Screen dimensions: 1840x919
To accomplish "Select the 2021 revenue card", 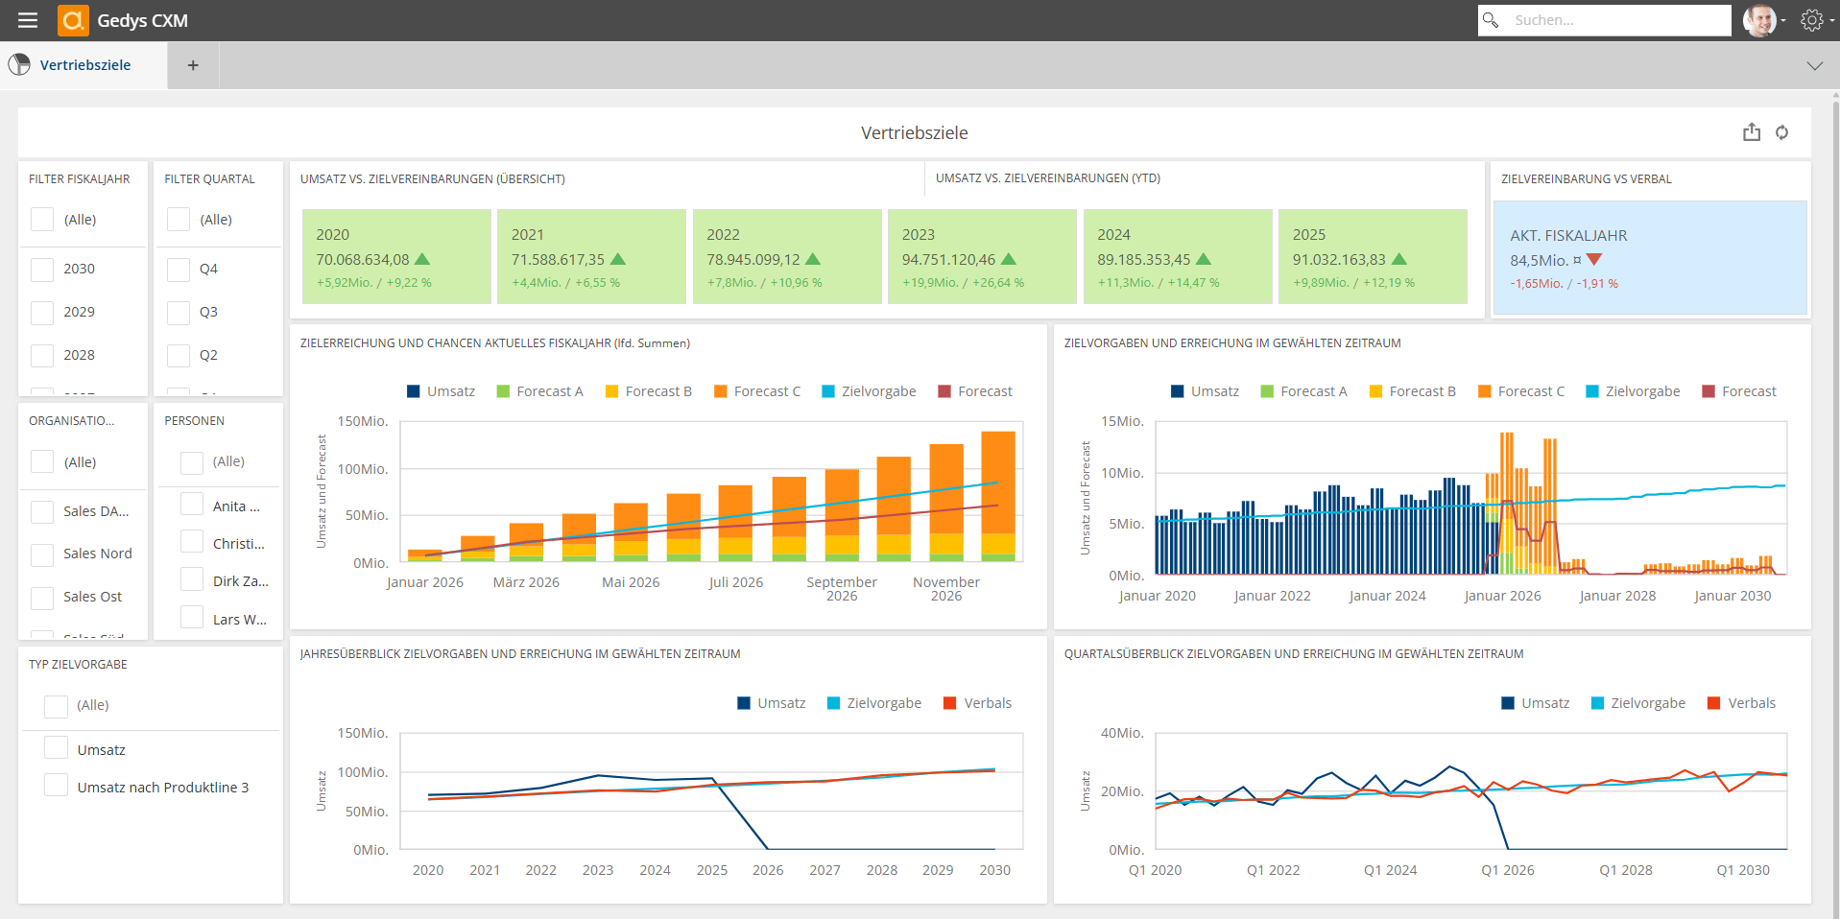I will (x=591, y=256).
